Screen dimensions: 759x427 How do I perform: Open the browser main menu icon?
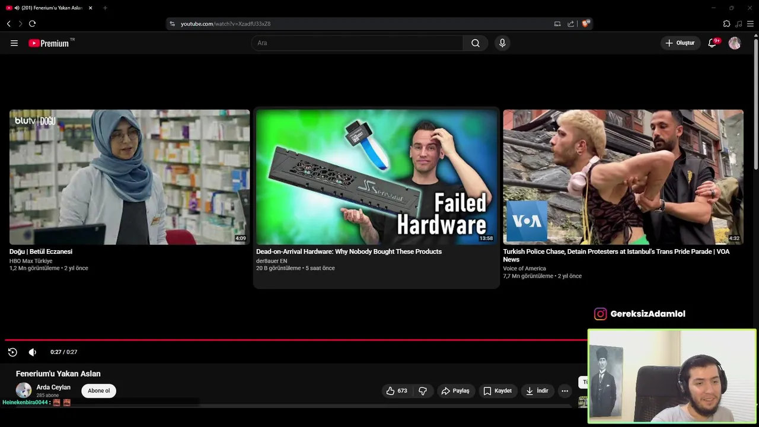coord(750,24)
